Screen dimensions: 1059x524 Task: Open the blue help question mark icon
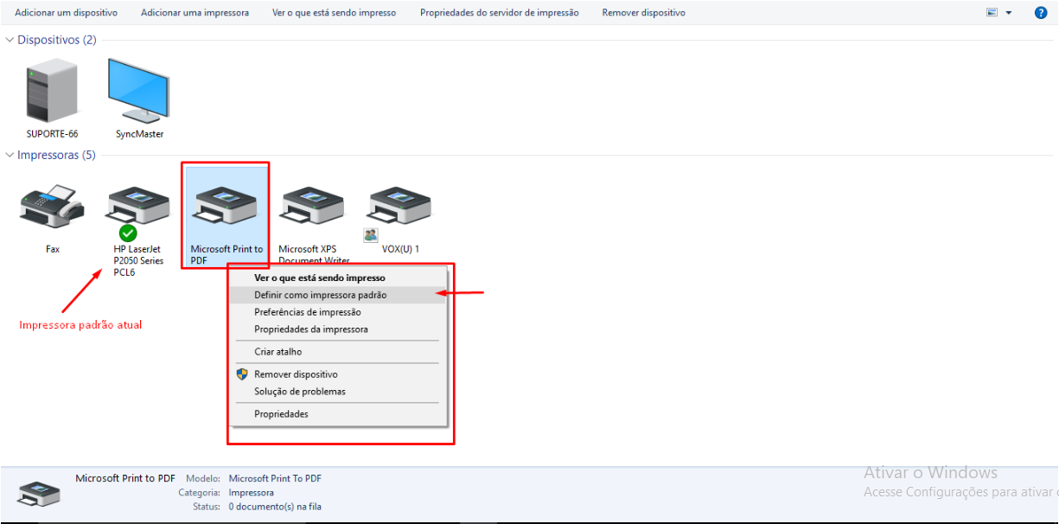[1041, 13]
